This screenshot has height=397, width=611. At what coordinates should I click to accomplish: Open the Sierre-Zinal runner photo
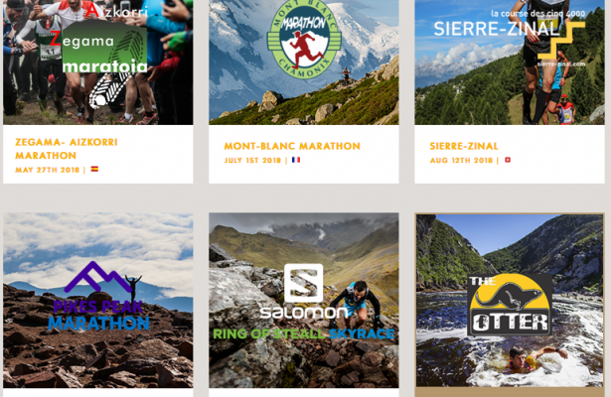510,63
